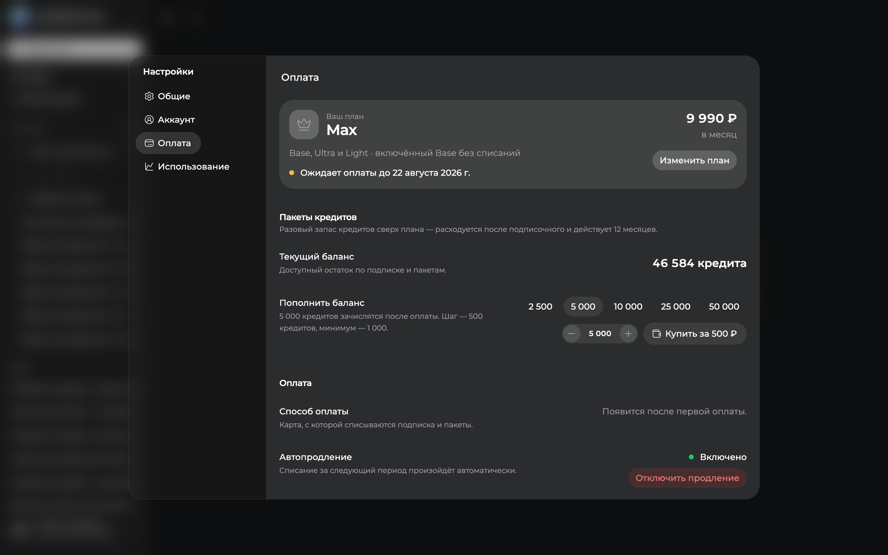The image size is (888, 555).
Task: Choose the 2 500 credits preset
Action: click(x=540, y=306)
